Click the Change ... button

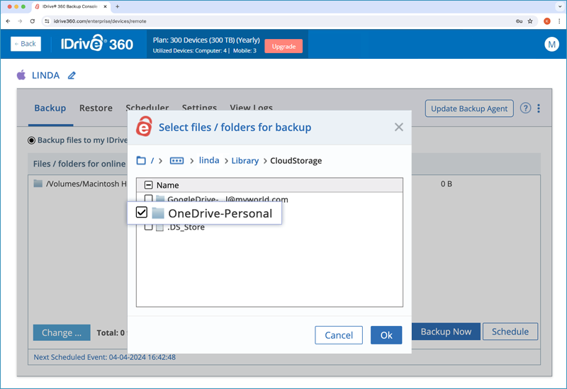[x=62, y=332]
